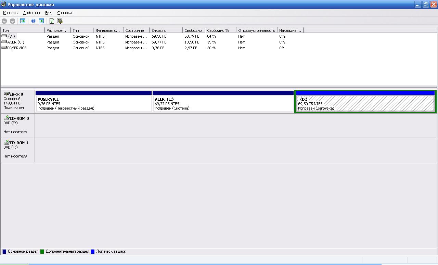Screen dimensions: 438x265
Task: Toggle the console tree show/hide icon
Action: point(23,21)
